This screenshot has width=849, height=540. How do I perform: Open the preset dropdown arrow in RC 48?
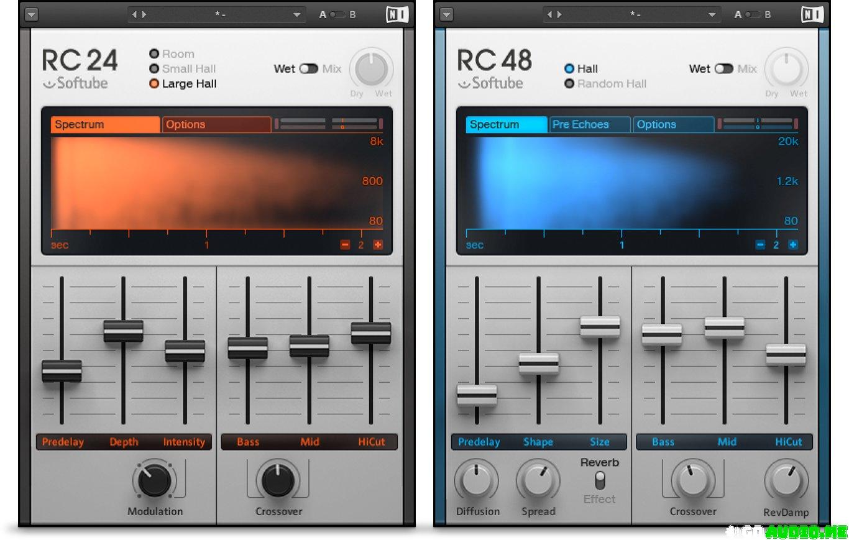tap(712, 14)
